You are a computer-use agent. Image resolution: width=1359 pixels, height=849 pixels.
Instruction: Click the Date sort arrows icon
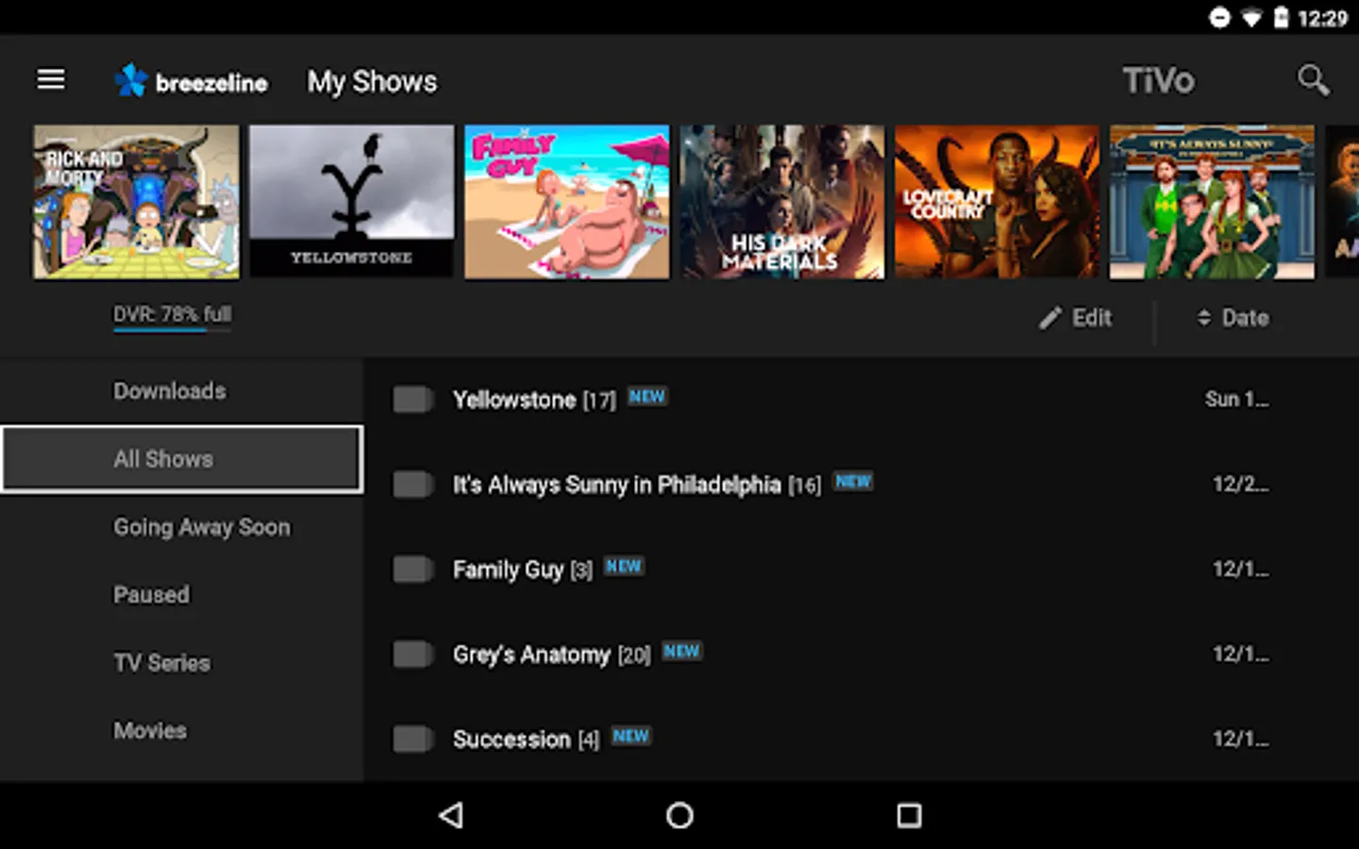1204,318
